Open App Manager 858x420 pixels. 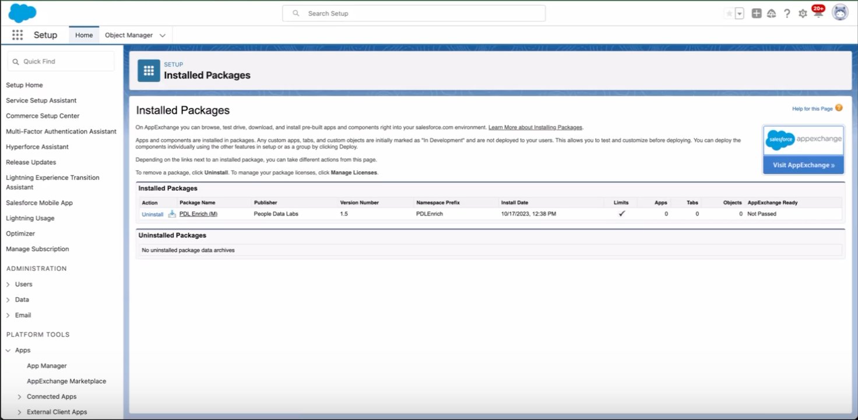click(47, 366)
